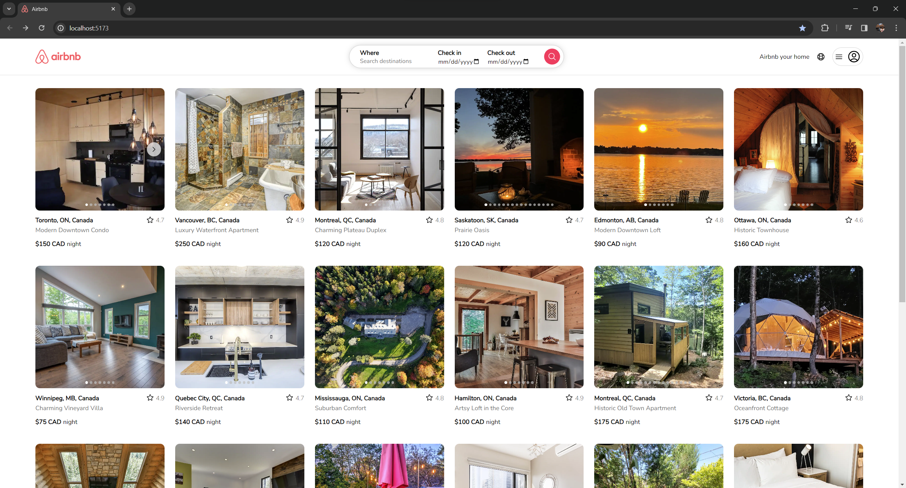The image size is (906, 488).
Task: Click Artsy Loft in the Core title
Action: pyautogui.click(x=484, y=408)
